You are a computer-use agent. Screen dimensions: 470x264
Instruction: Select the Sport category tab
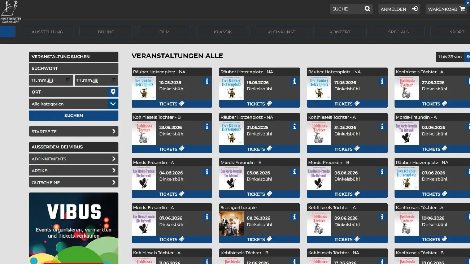[450, 32]
